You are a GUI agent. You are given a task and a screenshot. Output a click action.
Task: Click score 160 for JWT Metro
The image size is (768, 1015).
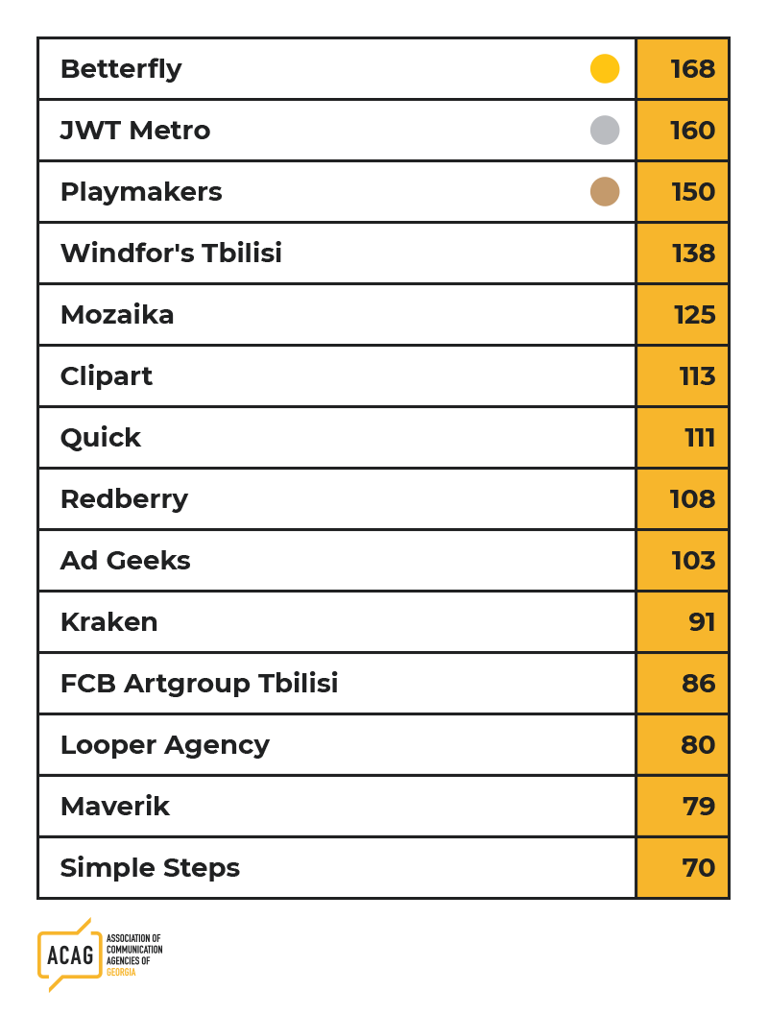point(683,130)
